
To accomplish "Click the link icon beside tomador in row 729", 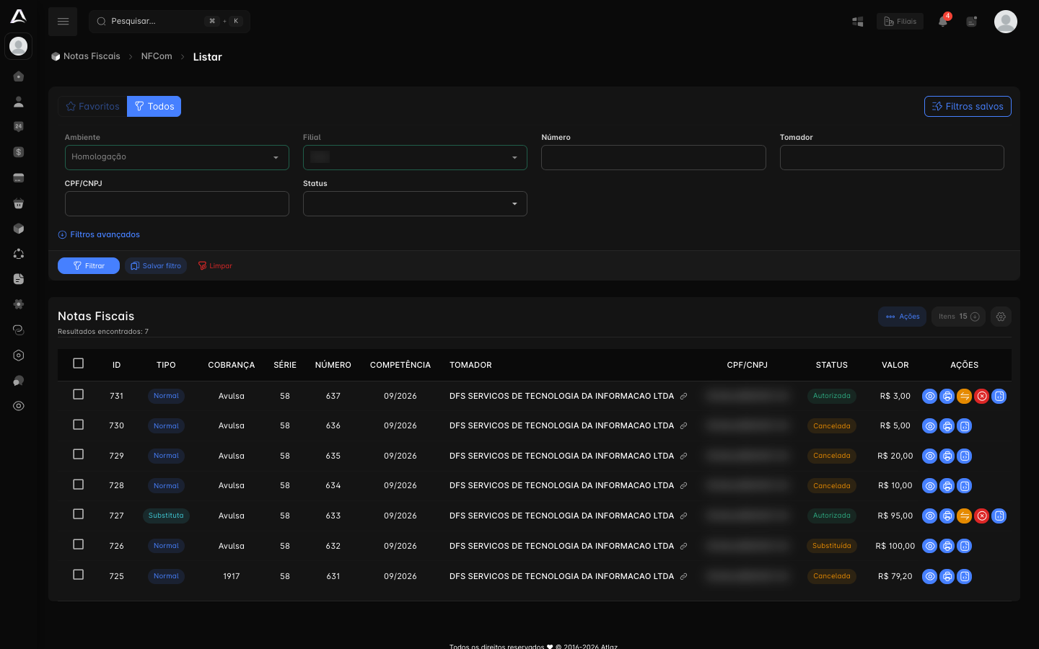I will click(683, 456).
